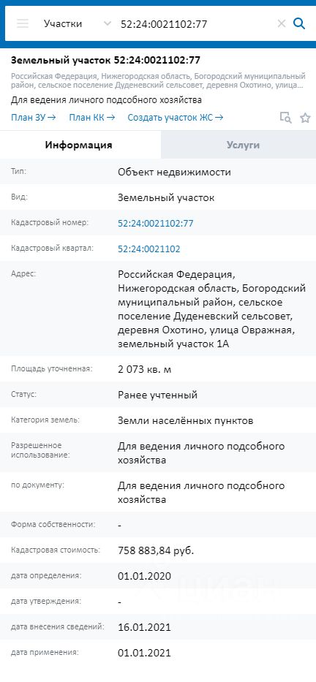The height and width of the screenshot is (682, 316).
Task: Click the address text Овражная 1А
Action: (x=212, y=309)
